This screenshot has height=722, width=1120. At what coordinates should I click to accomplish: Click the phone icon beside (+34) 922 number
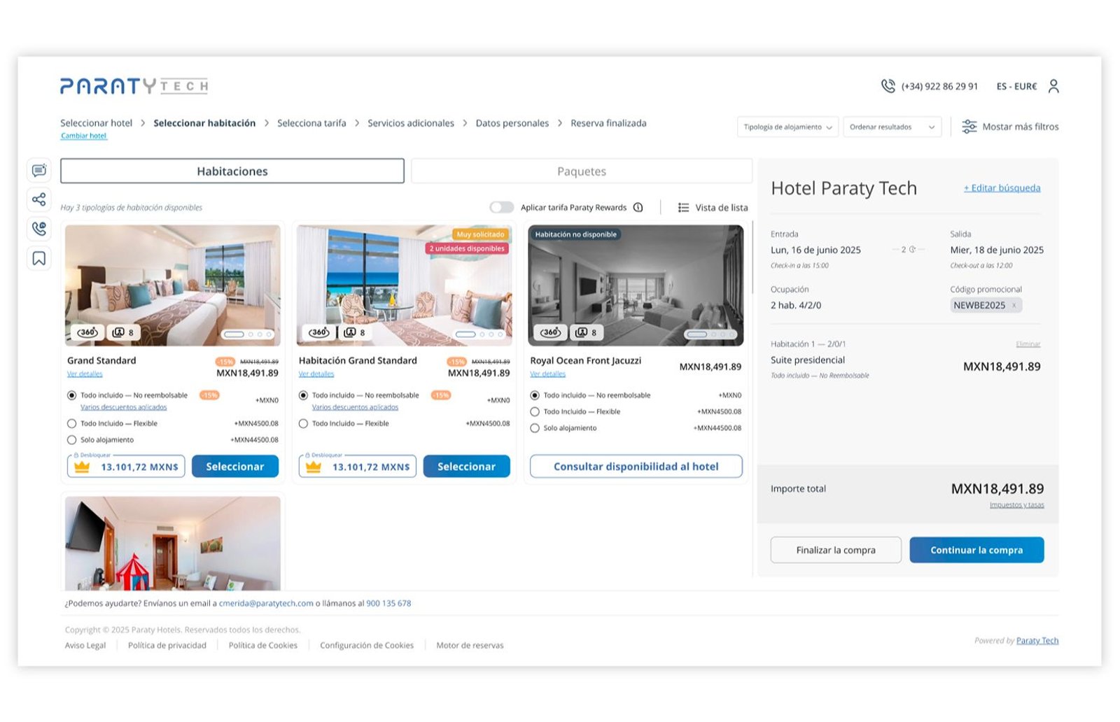[x=888, y=86]
